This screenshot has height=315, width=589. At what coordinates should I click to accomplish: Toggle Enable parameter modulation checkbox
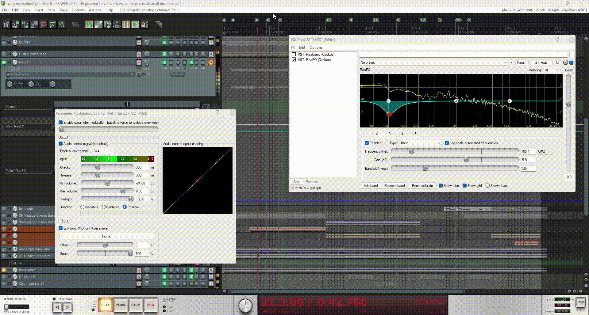point(60,123)
